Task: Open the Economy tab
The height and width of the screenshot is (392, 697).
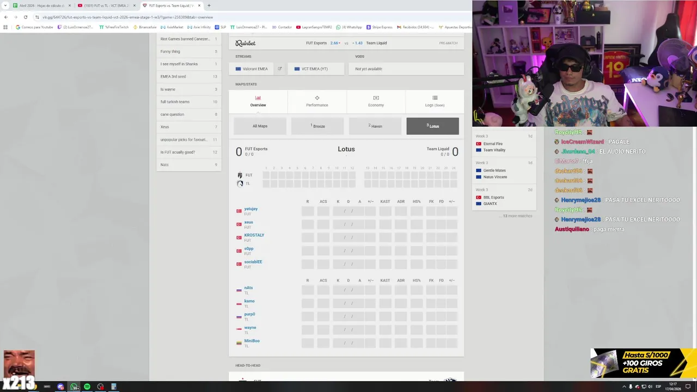Action: click(376, 101)
